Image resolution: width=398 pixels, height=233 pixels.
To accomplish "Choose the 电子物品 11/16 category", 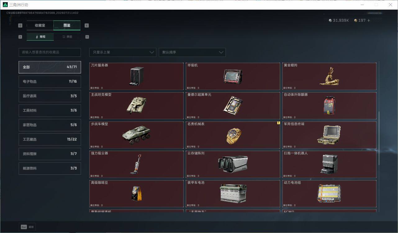I will coord(50,81).
